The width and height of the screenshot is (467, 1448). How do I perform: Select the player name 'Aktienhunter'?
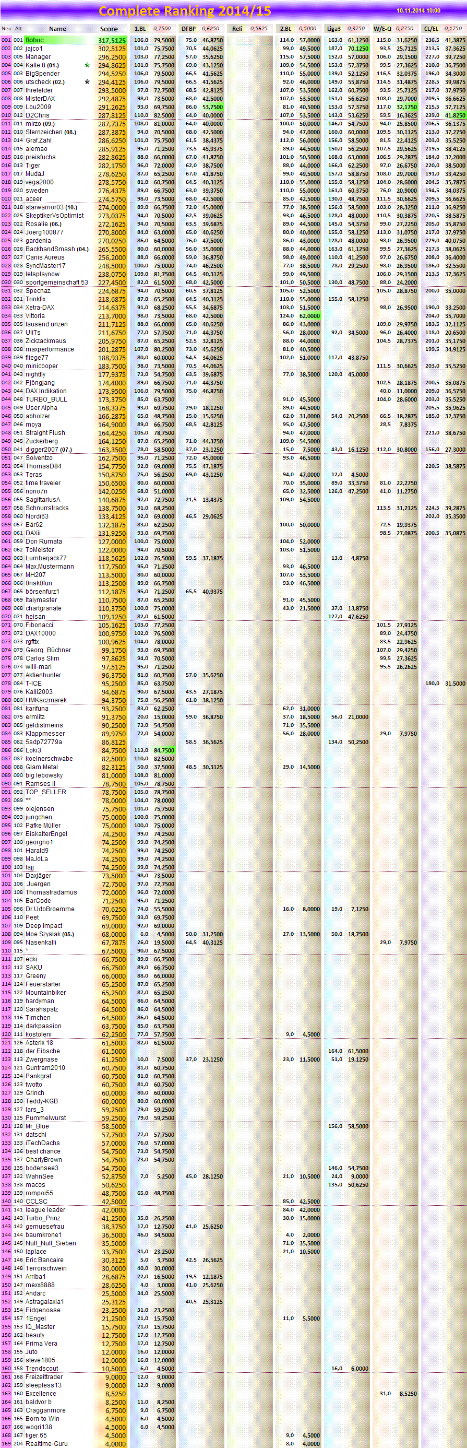tap(44, 675)
